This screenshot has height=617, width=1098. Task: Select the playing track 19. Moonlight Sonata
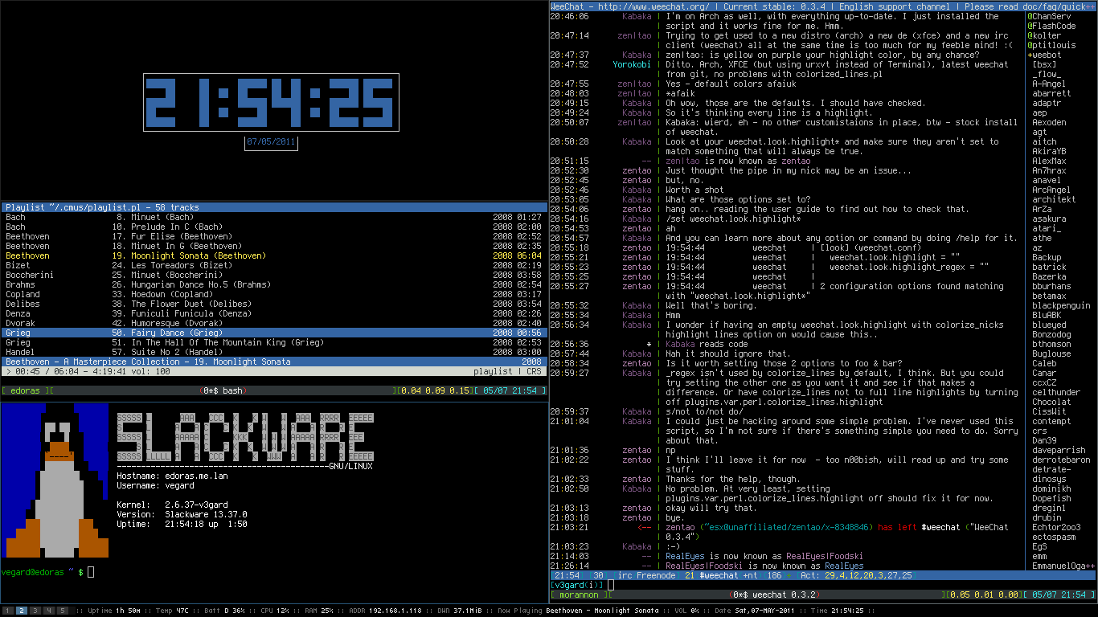tap(274, 255)
